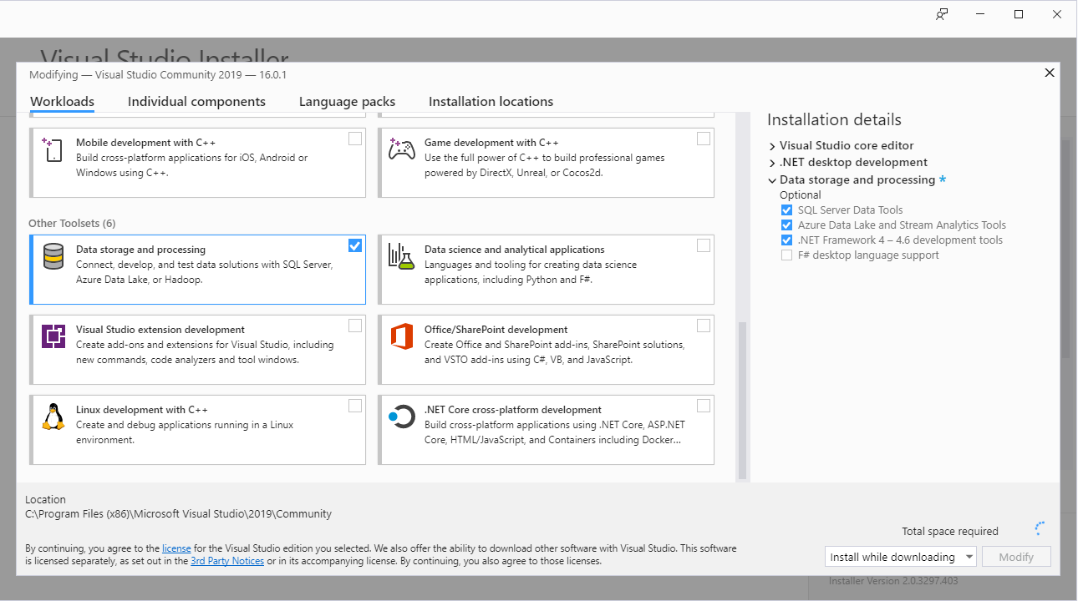The image size is (1078, 601).
Task: Select the Mobile development with C++ icon
Action: pos(51,149)
